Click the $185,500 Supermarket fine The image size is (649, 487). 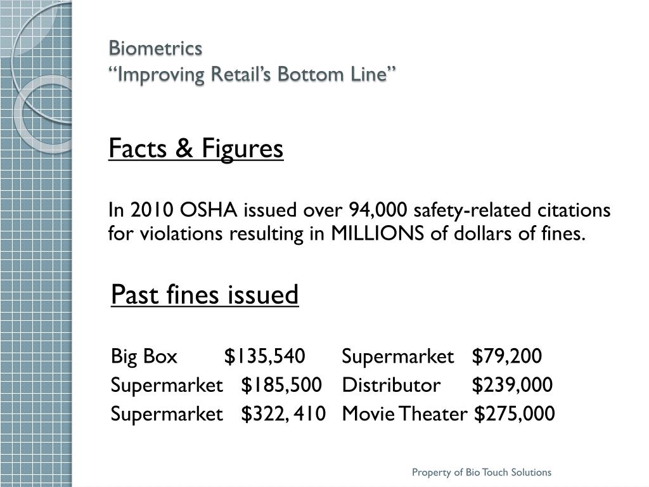281,385
